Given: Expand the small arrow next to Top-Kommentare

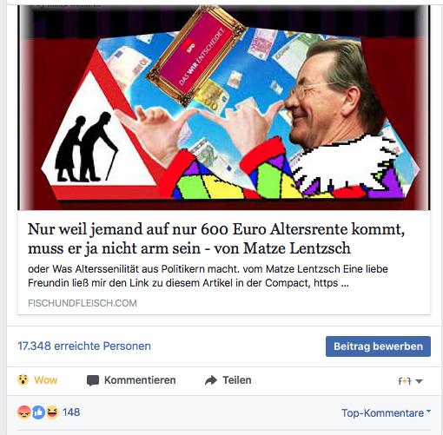Looking at the screenshot, I should 428,412.
